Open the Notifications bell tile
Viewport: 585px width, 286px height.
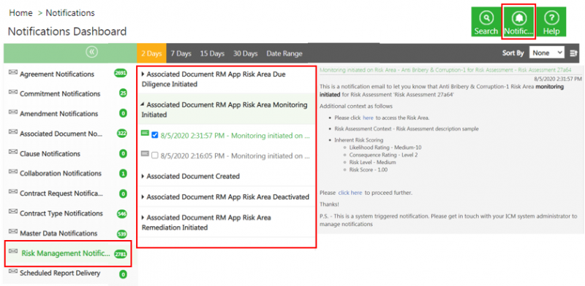click(x=519, y=22)
